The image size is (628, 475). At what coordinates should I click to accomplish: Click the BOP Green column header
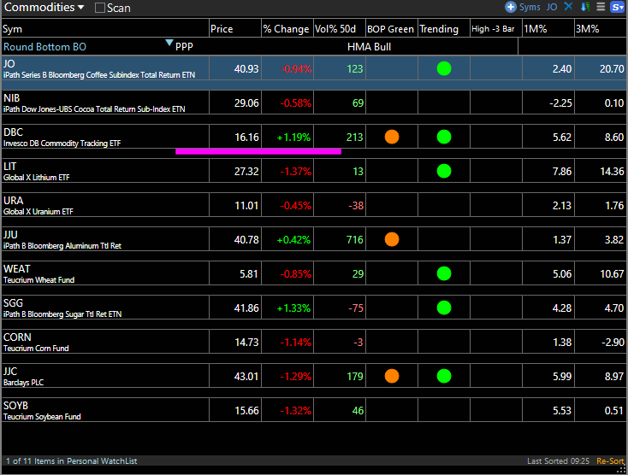391,29
